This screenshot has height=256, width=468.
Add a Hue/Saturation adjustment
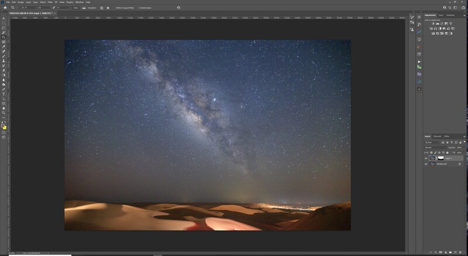[x=431, y=29]
